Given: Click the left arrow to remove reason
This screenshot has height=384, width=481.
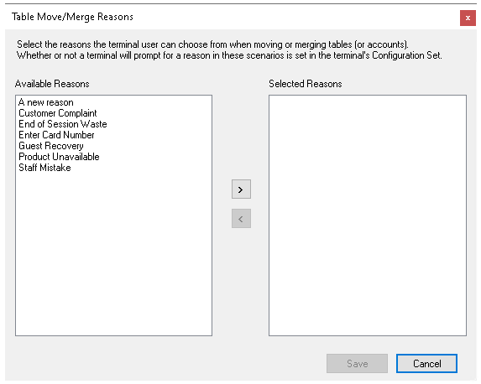Looking at the screenshot, I should (x=241, y=219).
